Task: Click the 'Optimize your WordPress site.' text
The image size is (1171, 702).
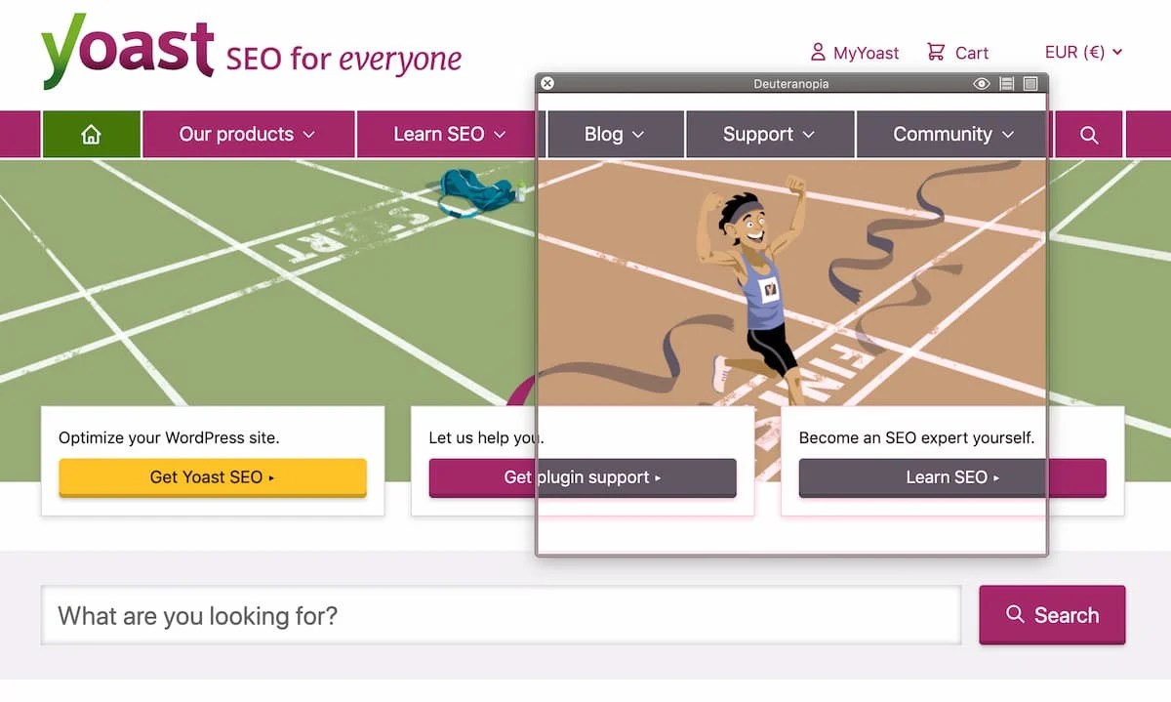Action: tap(169, 437)
